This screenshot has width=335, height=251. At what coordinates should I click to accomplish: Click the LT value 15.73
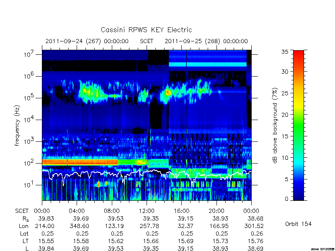point(221,241)
